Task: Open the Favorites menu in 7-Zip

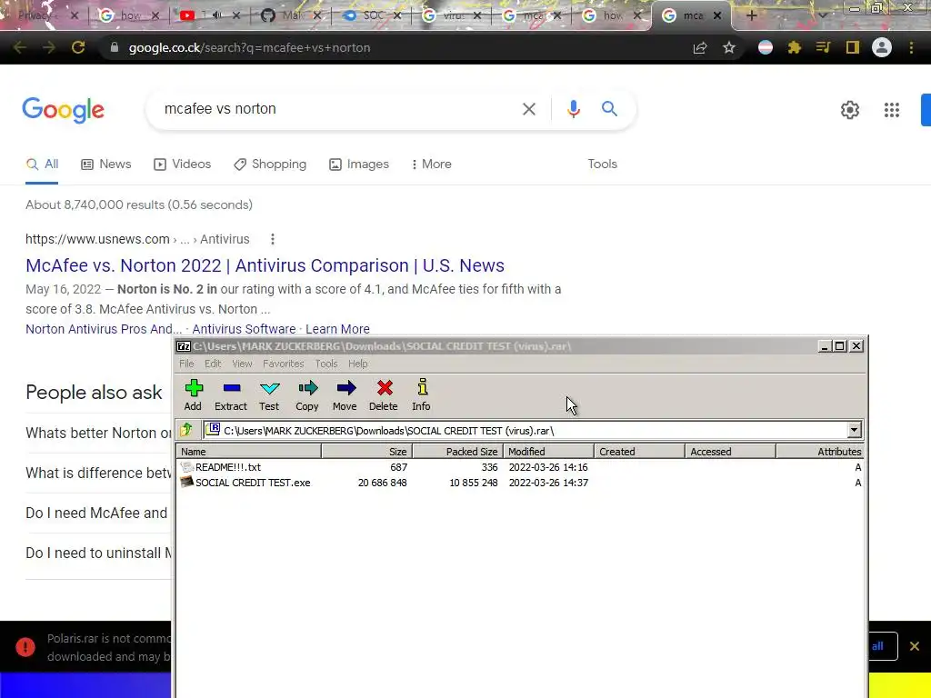Action: (284, 364)
